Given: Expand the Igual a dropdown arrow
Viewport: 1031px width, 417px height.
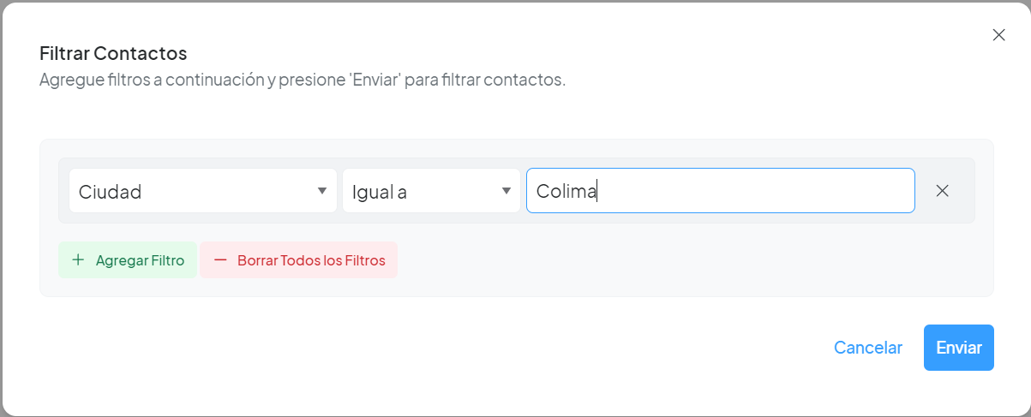Looking at the screenshot, I should pyautogui.click(x=507, y=191).
